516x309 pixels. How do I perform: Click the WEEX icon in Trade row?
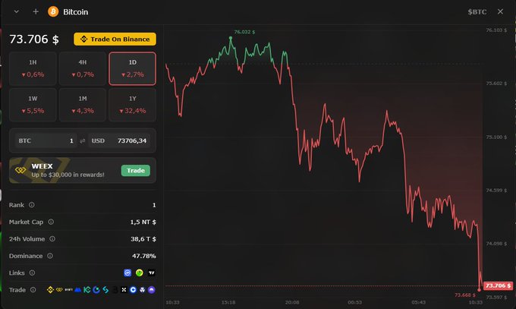(x=59, y=290)
